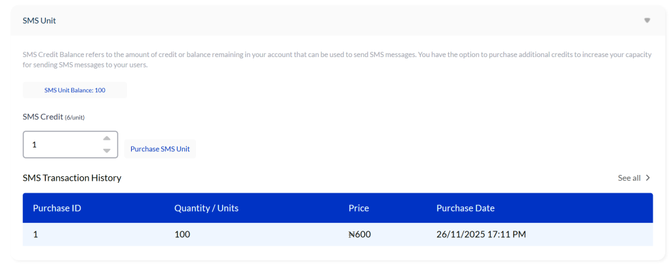Click the 26/11/2025 purchase date cell

tap(481, 234)
